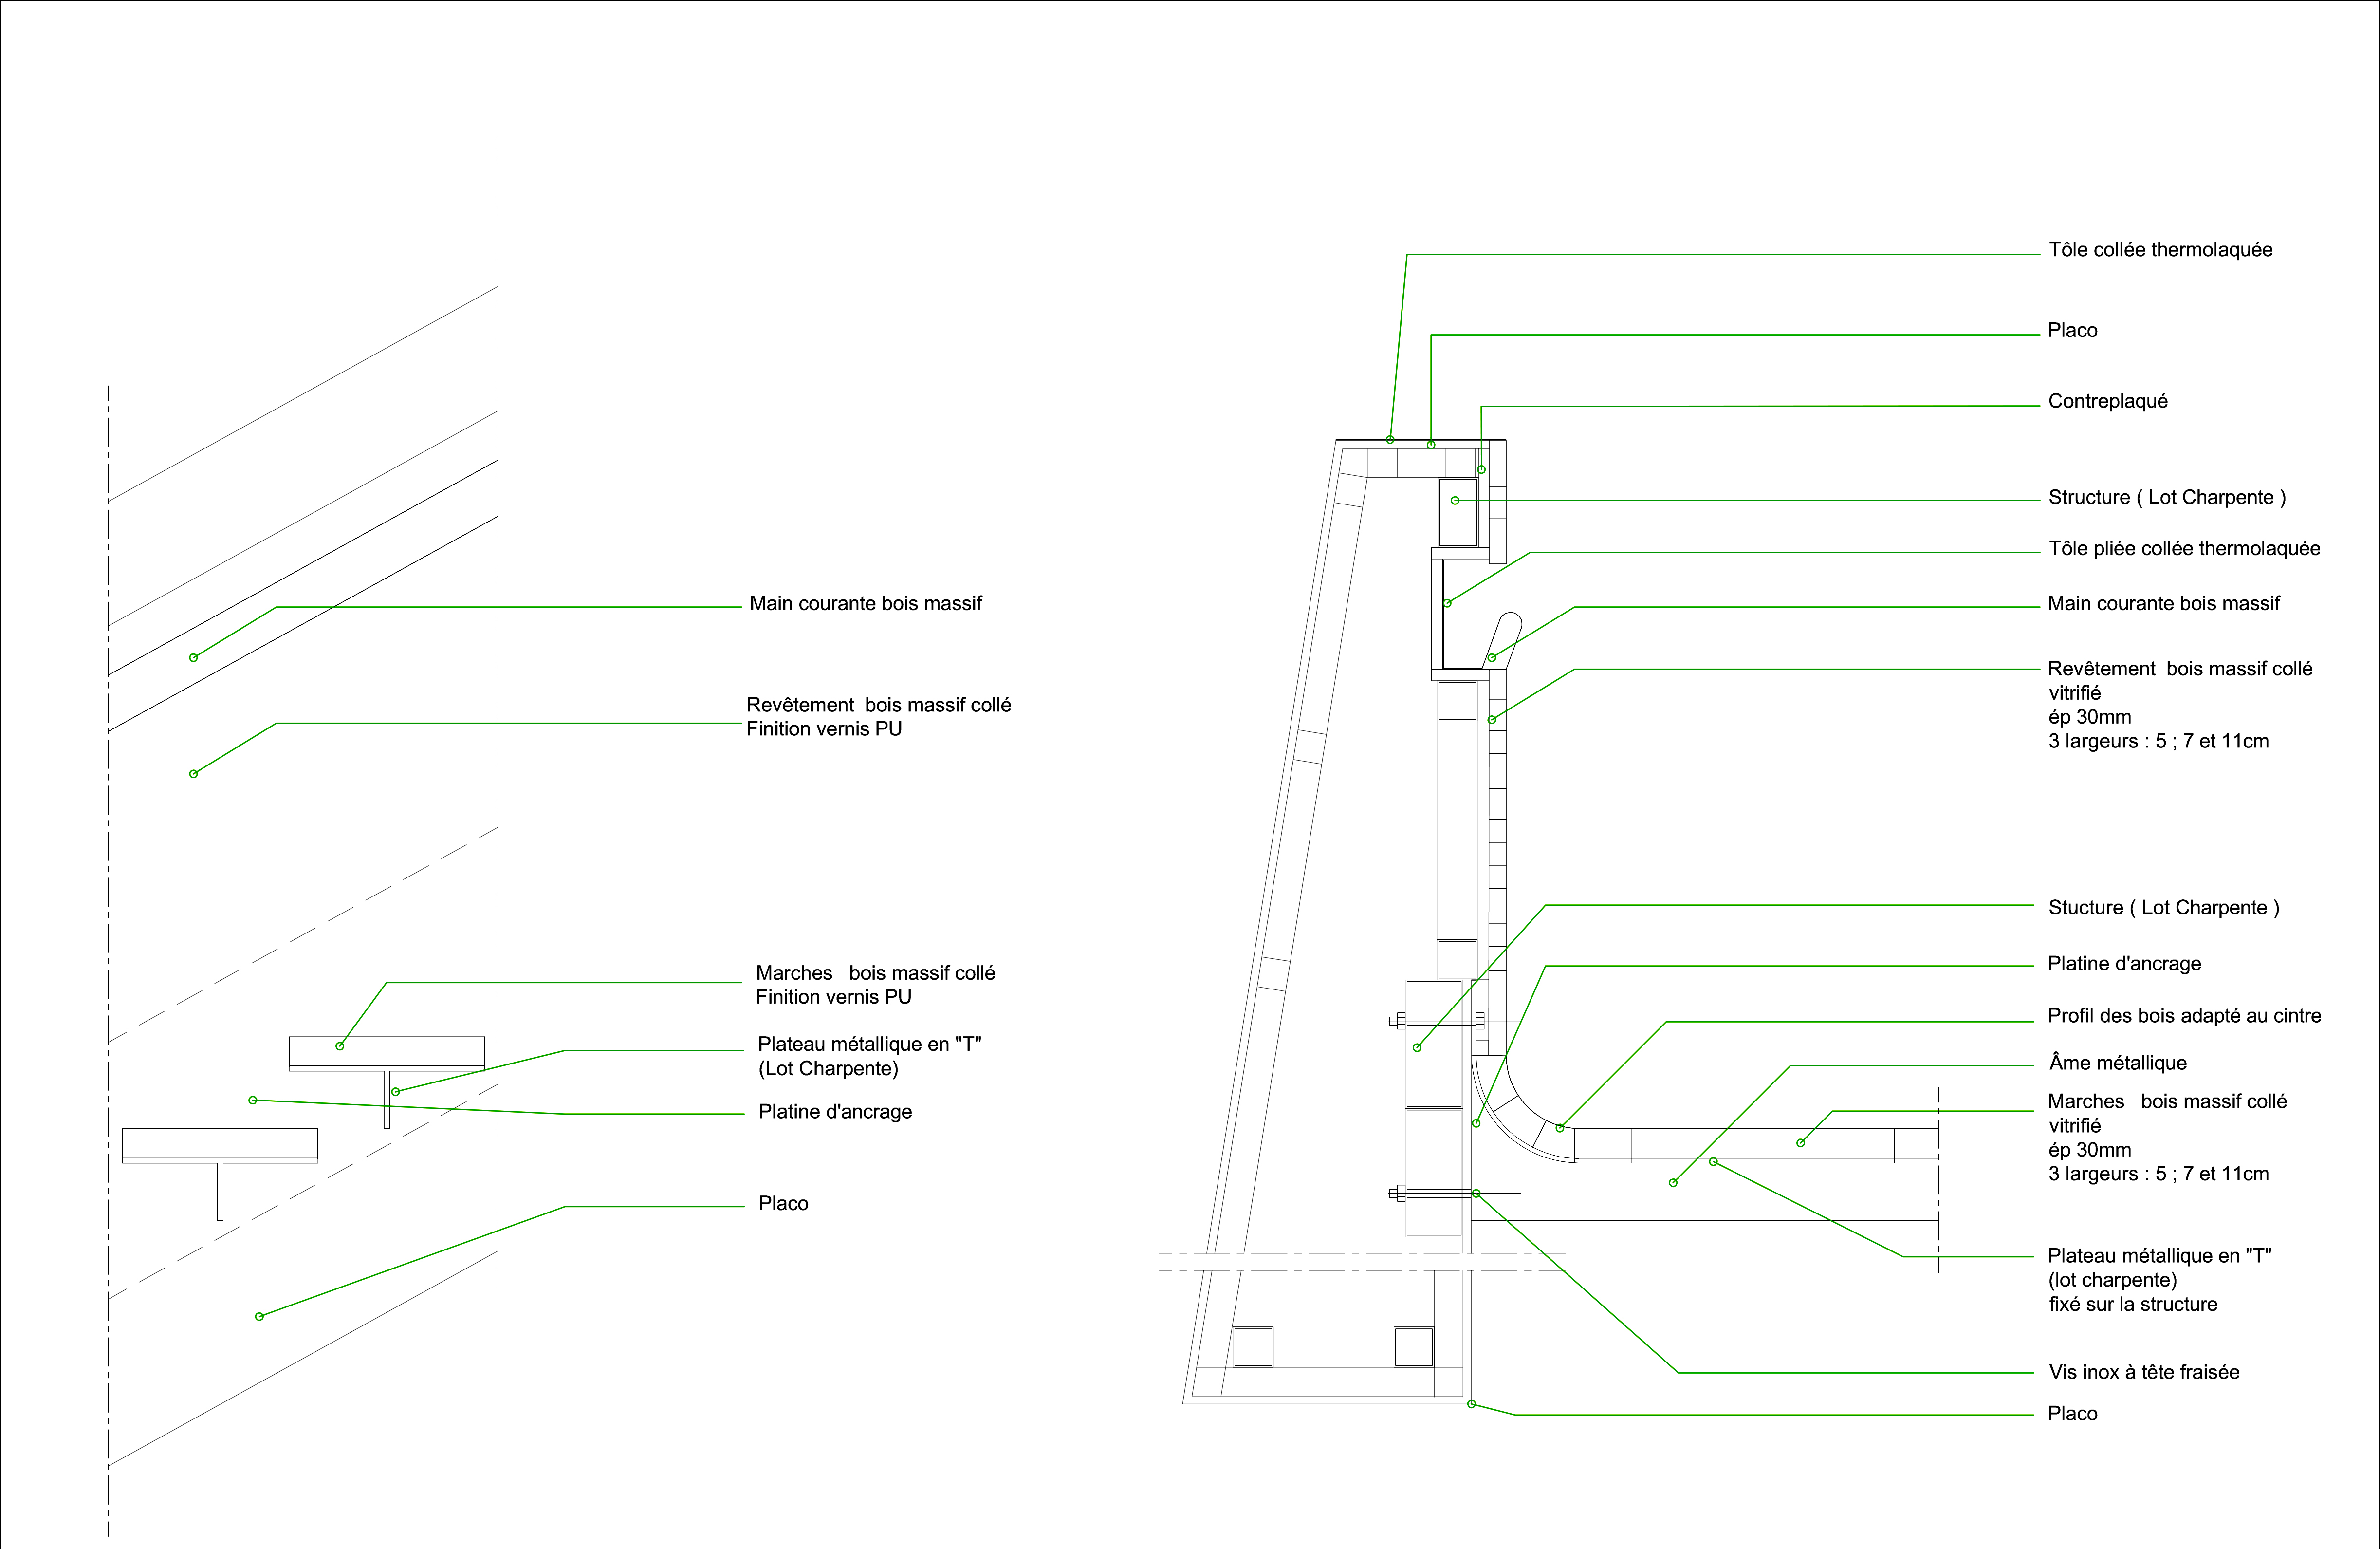Click the 'Tôle collée thermolaquée' annotation label
Image resolution: width=2380 pixels, height=1549 pixels.
[x=2160, y=250]
